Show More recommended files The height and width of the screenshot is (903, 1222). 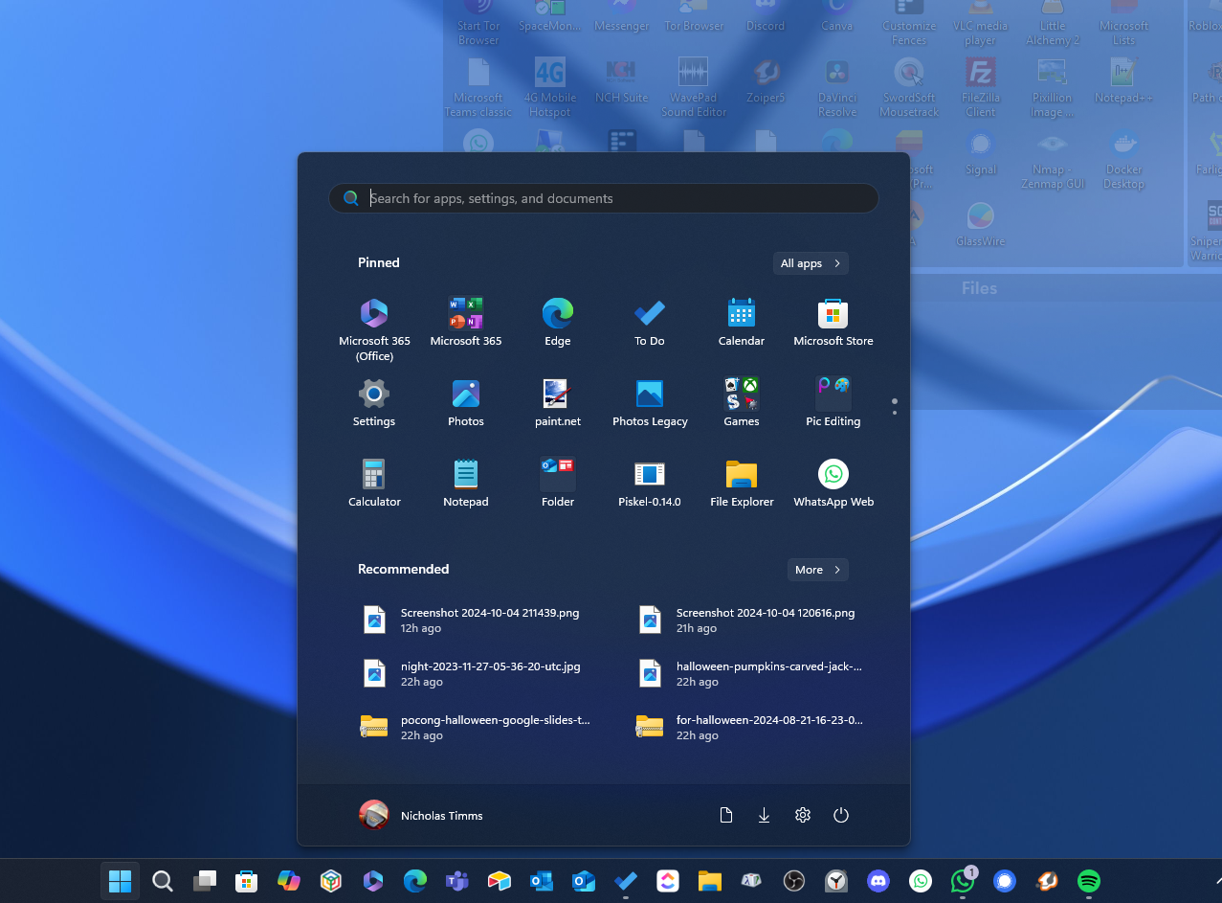point(817,570)
